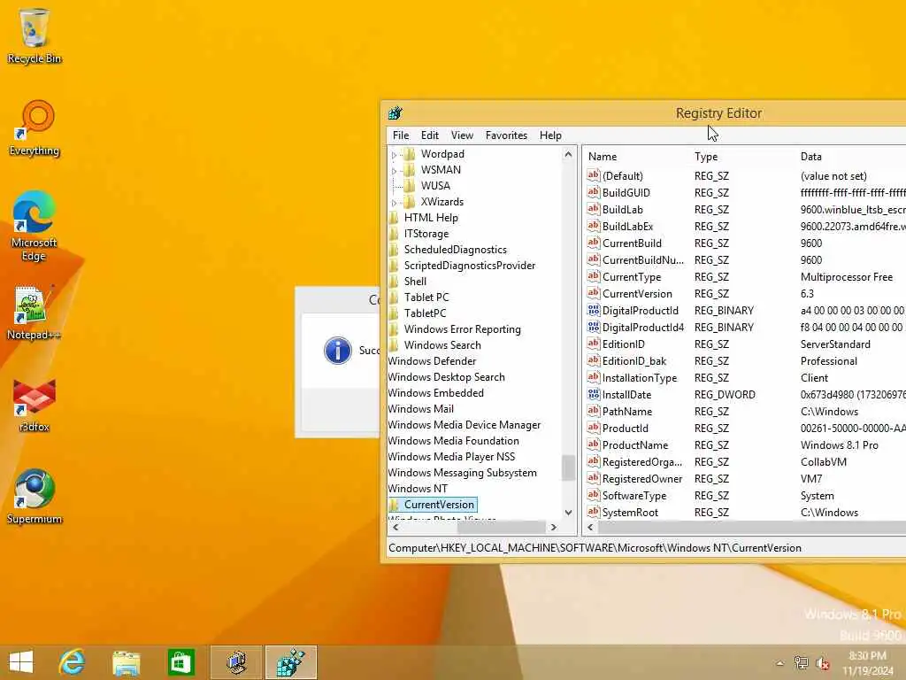Open the Windows Store taskbar icon
Screen dimensions: 906x680
pos(180,662)
